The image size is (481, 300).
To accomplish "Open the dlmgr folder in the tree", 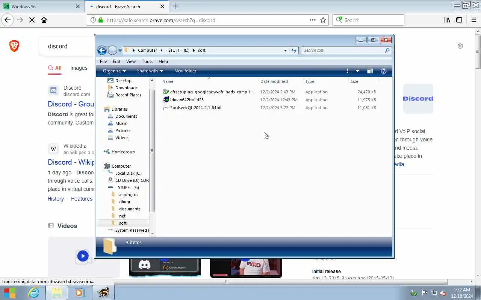I will 125,202.
